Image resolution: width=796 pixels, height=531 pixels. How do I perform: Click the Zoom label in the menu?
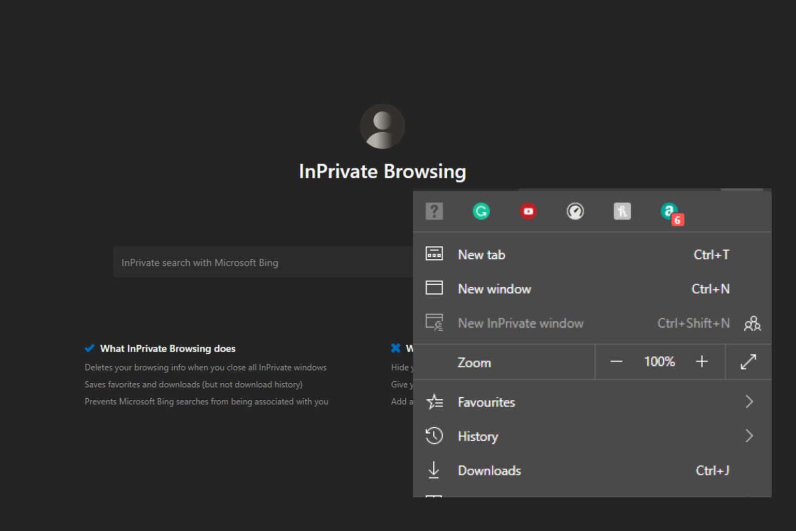pos(474,362)
